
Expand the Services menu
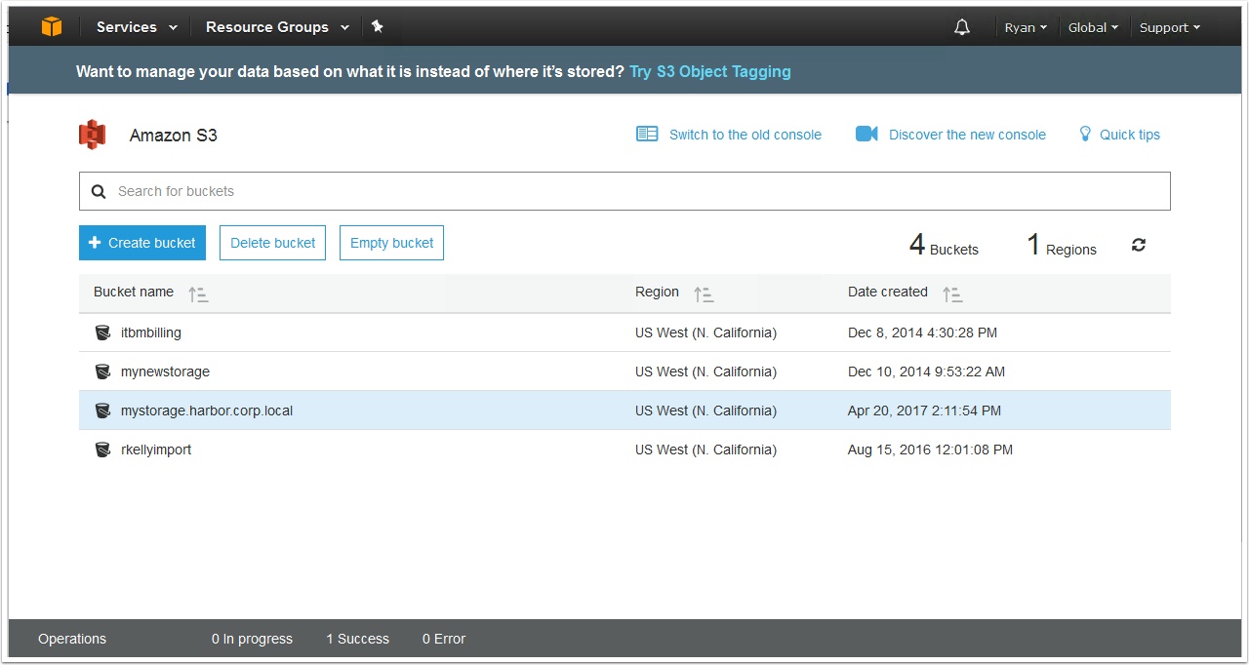pos(137,27)
